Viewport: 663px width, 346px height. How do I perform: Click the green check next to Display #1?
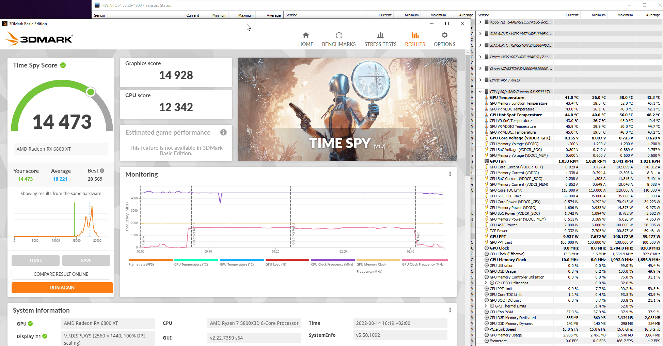45,336
